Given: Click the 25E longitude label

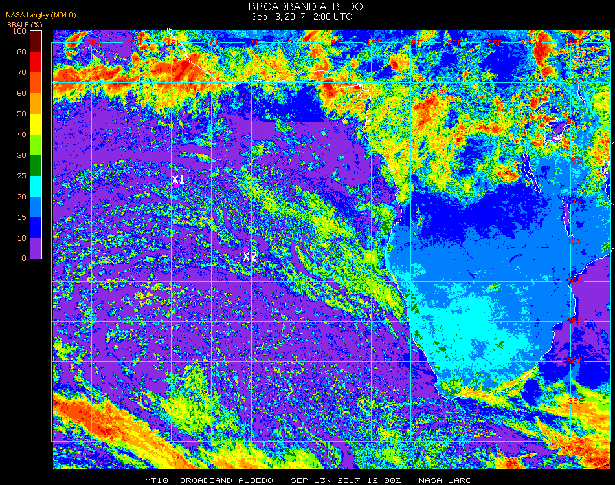Looking at the screenshot, I should point(495,43).
